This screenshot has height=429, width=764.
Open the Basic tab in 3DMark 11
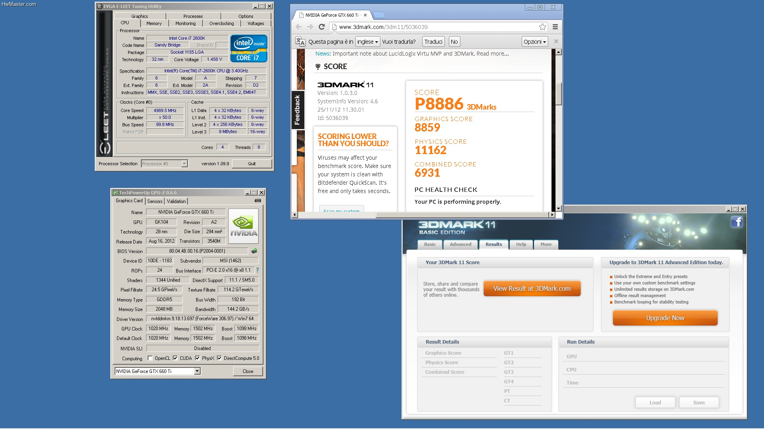(430, 245)
